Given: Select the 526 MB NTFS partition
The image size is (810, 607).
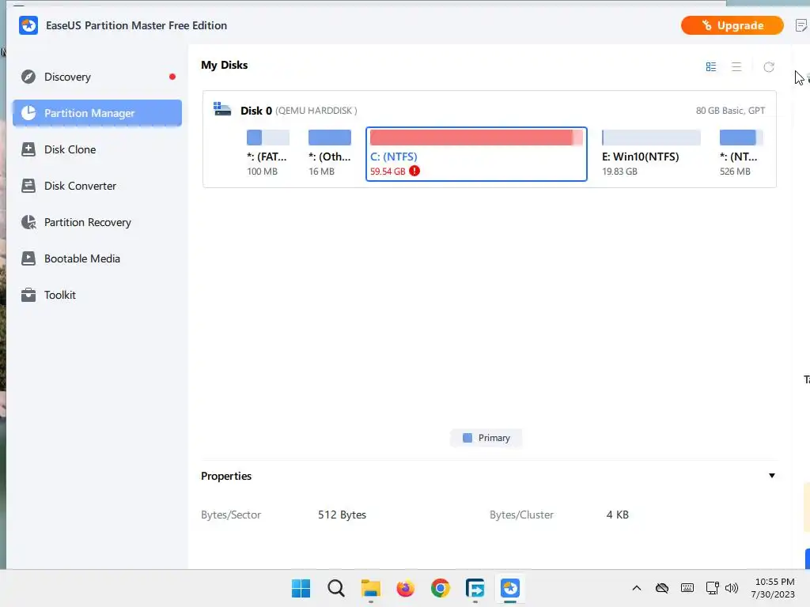Looking at the screenshot, I should (741, 153).
